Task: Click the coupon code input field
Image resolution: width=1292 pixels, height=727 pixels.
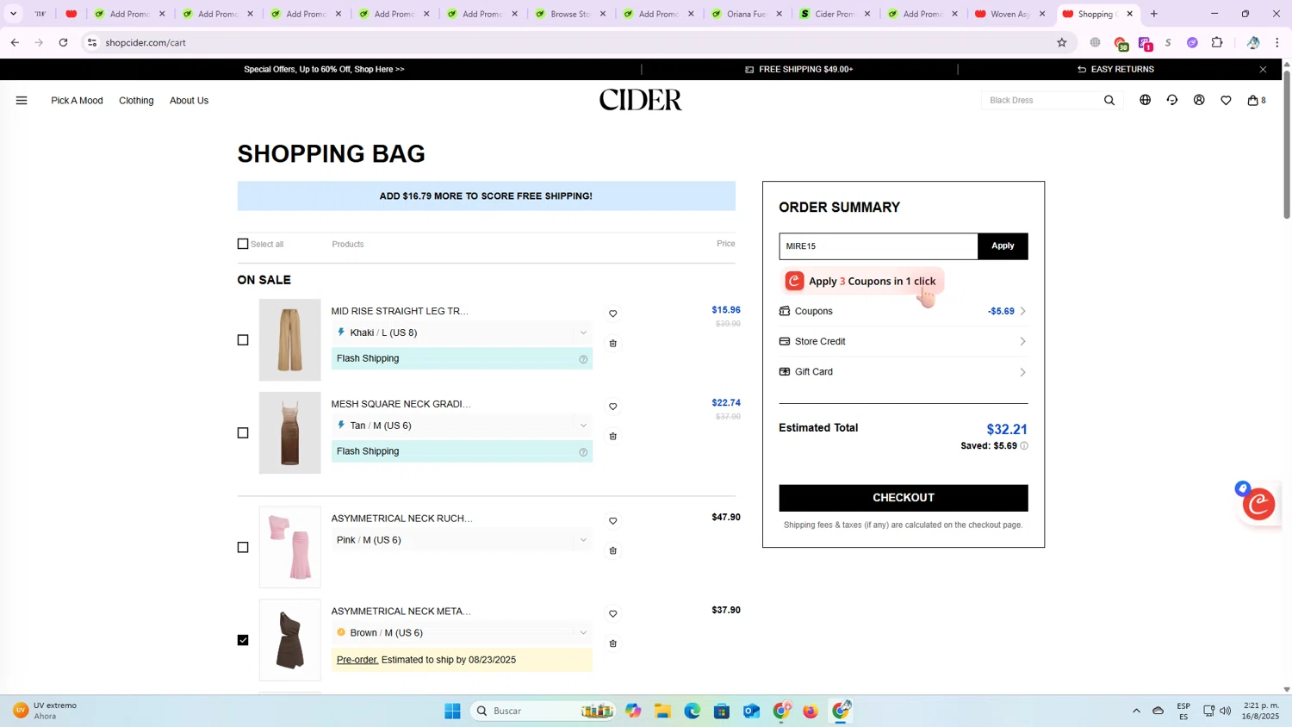Action: [879, 246]
